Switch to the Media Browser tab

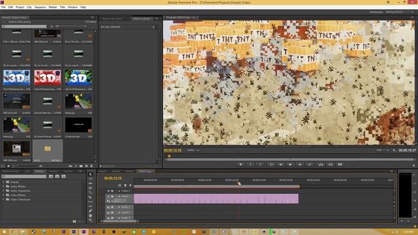pyautogui.click(x=10, y=171)
